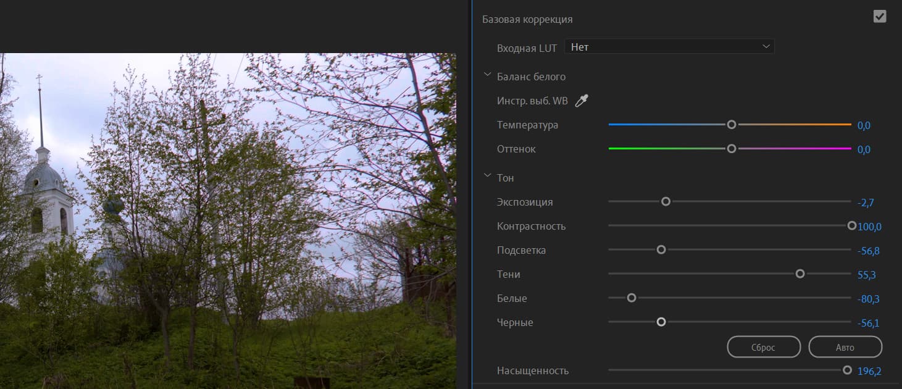Click the Входная LUT label
The width and height of the screenshot is (902, 389).
pos(527,48)
